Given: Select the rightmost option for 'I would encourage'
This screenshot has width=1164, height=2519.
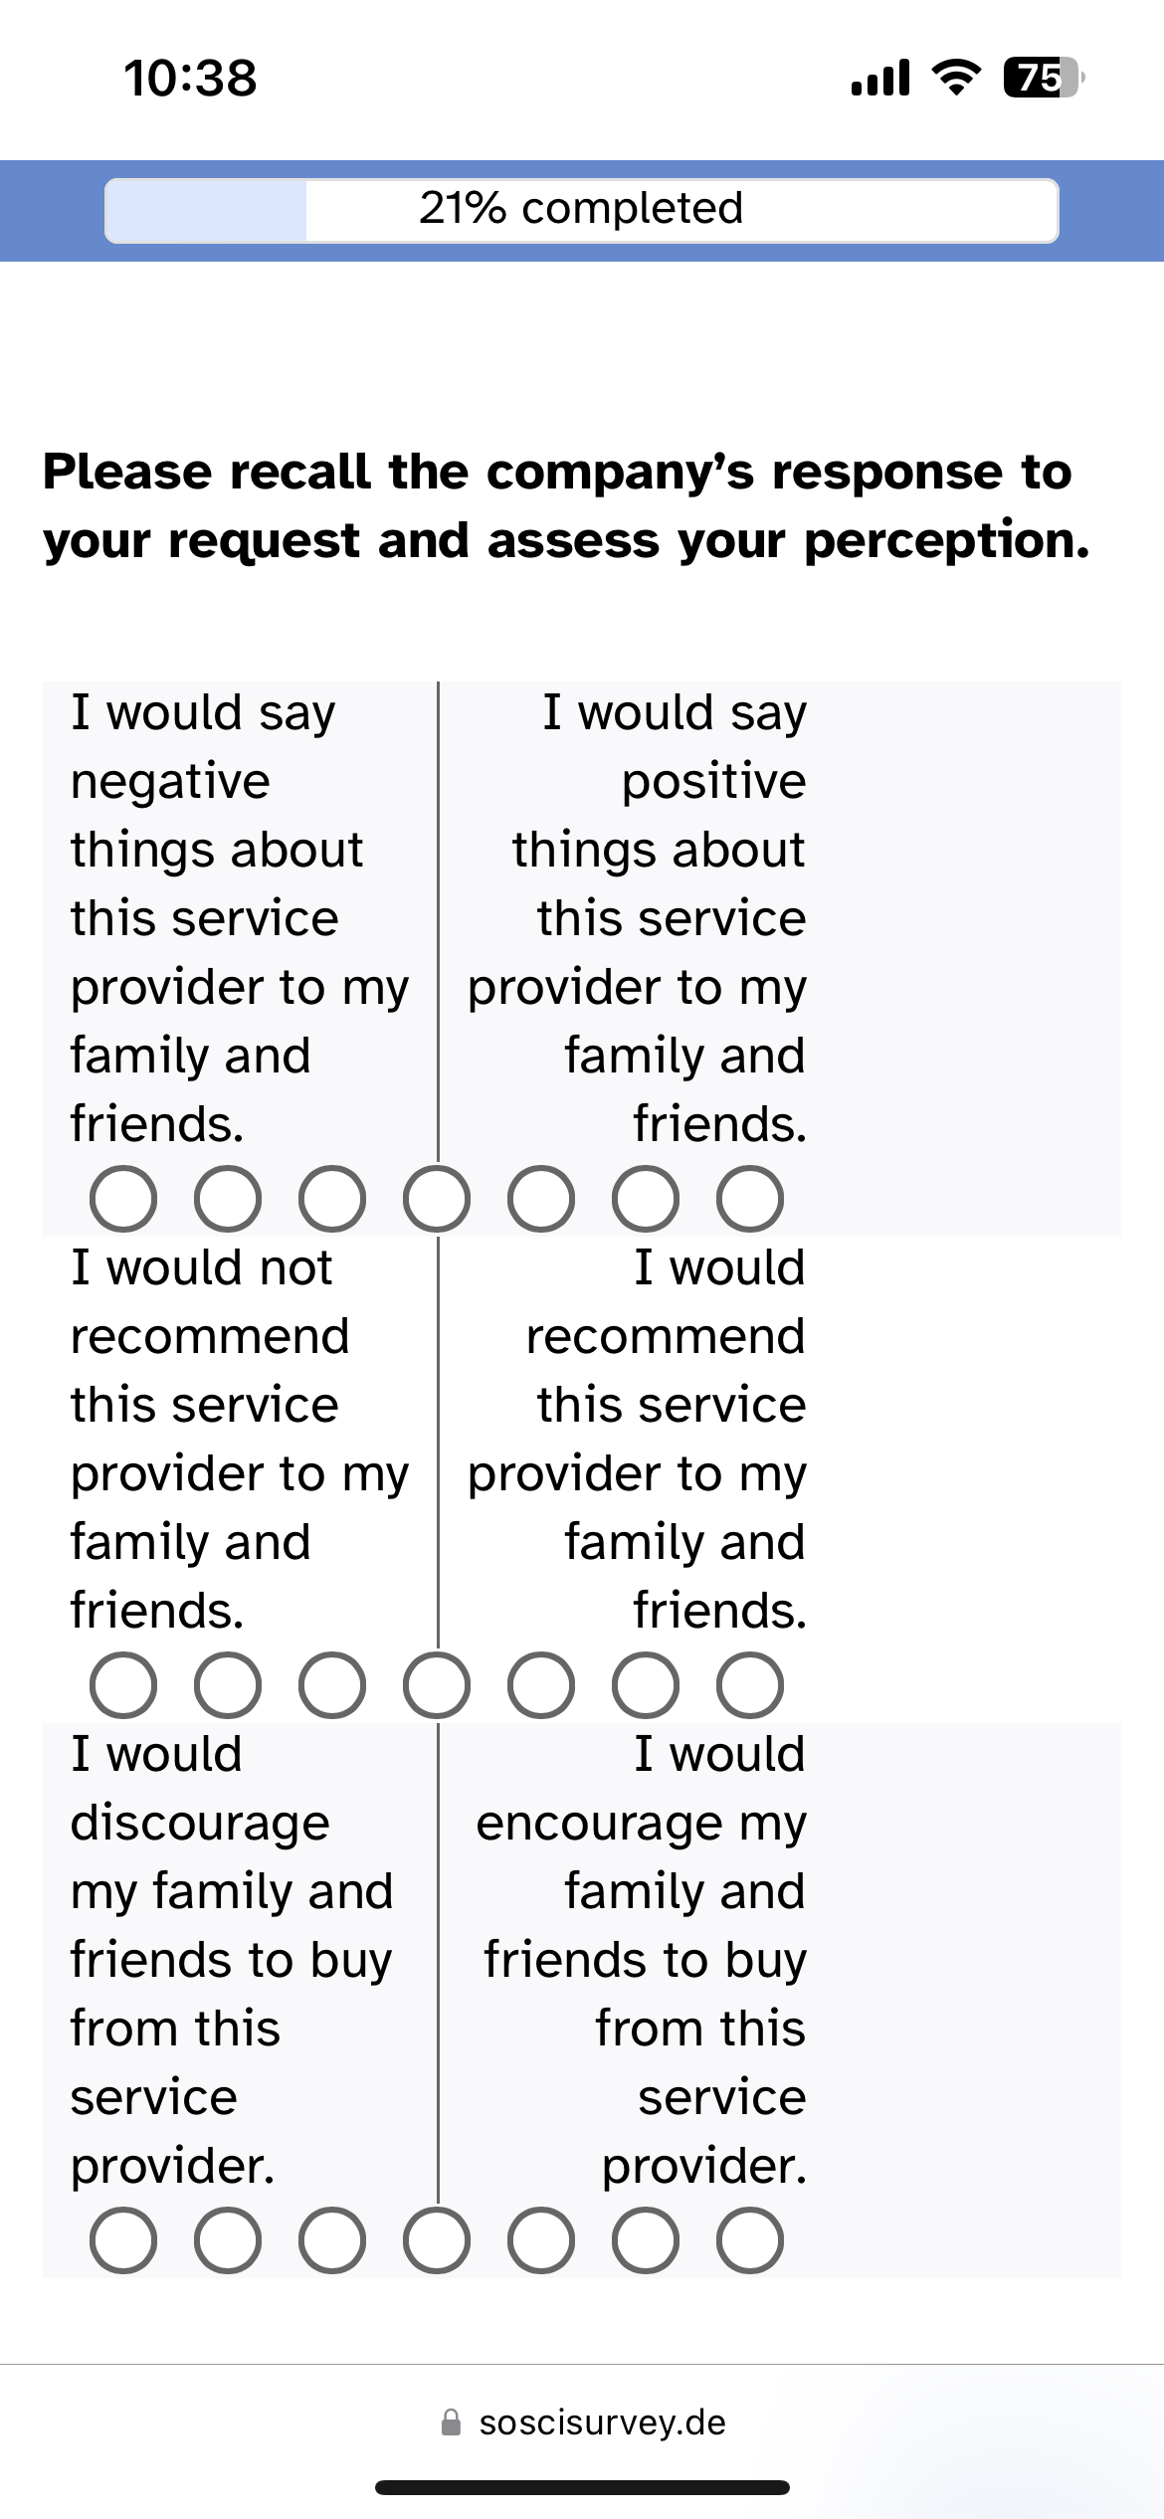Looking at the screenshot, I should point(750,2240).
